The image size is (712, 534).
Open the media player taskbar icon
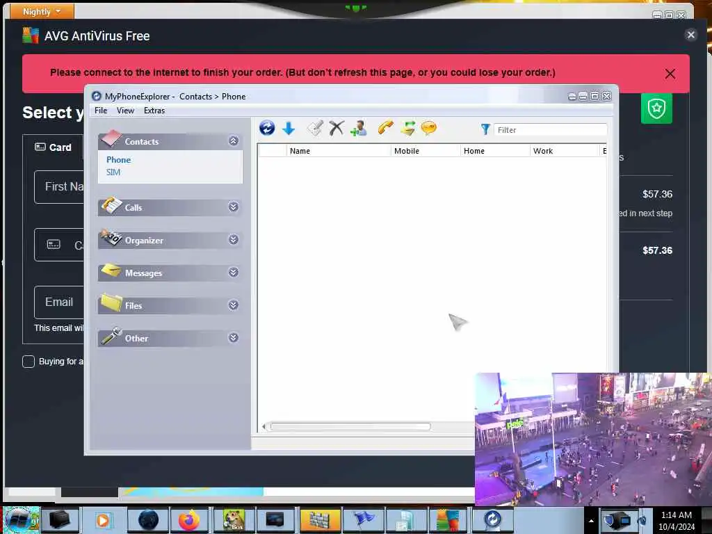(103, 520)
